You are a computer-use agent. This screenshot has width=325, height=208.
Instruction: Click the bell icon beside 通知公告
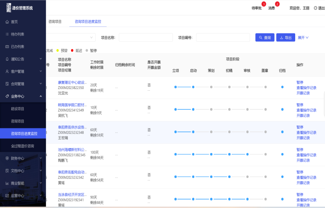pyautogui.click(x=7, y=59)
